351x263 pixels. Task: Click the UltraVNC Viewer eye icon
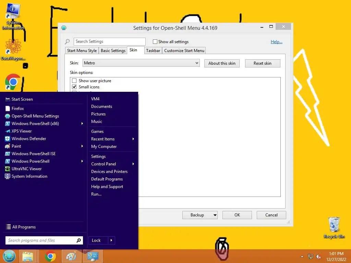click(x=8, y=169)
